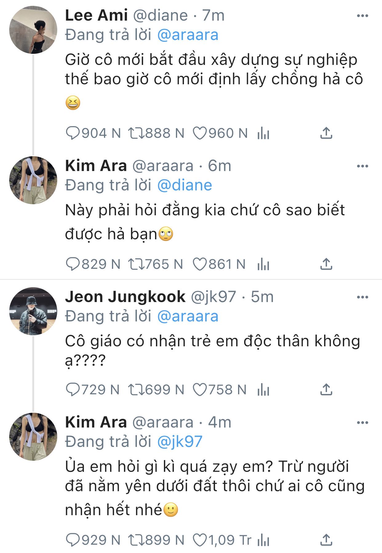Open the @diane mention in Kim Ara's reply
The width and height of the screenshot is (382, 553).
pos(185,185)
